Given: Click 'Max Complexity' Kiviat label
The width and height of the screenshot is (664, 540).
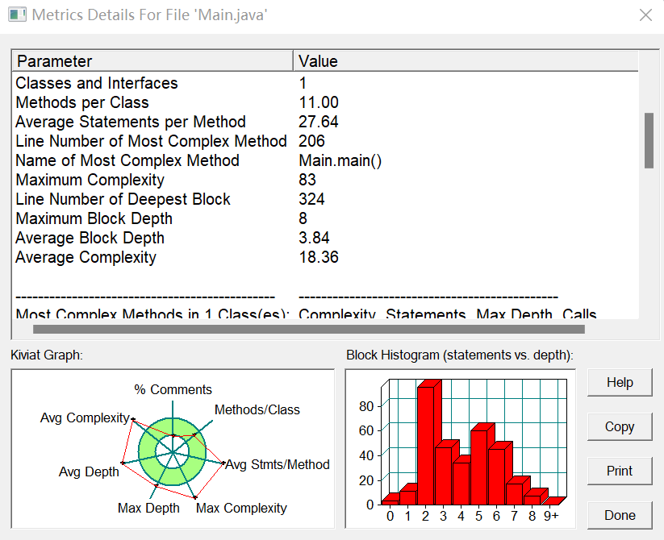Looking at the screenshot, I should pos(241,509).
